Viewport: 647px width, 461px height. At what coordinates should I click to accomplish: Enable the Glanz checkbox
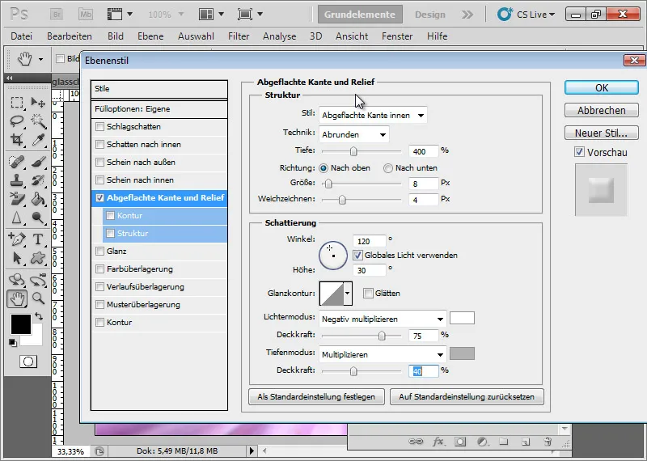tap(99, 251)
